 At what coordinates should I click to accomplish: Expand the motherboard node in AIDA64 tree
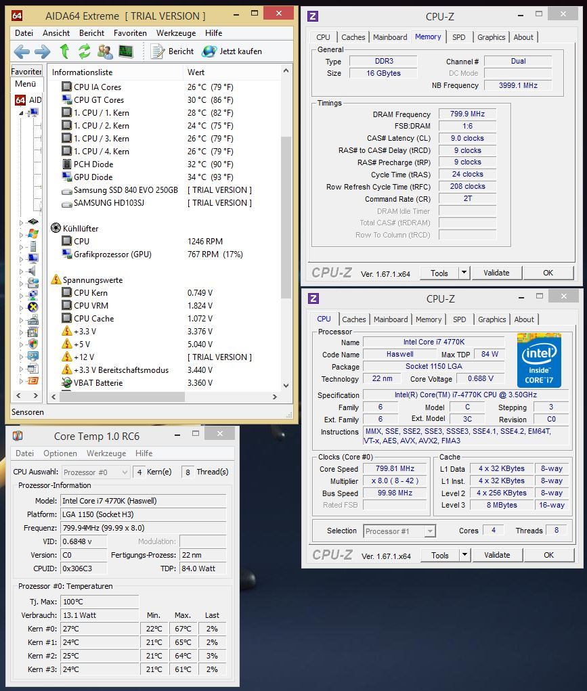click(x=21, y=222)
